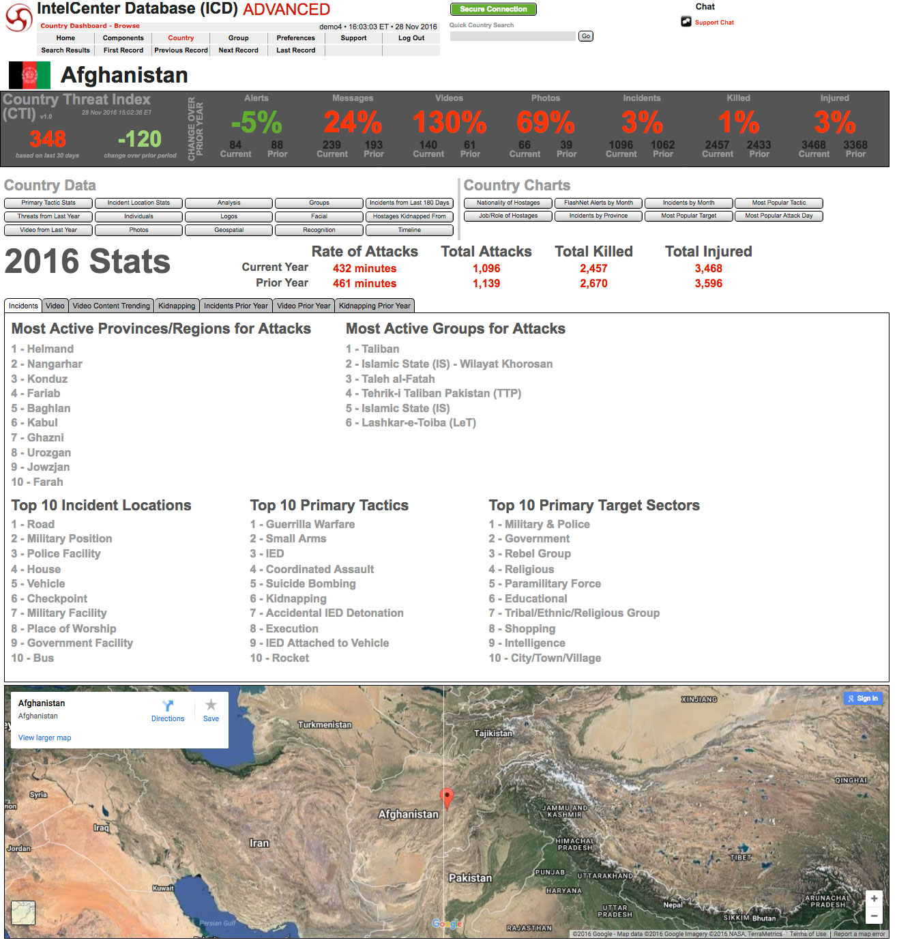Viewport: 897px width, 947px height.
Task: Switch to the Kidnapping tab
Action: pos(177,306)
